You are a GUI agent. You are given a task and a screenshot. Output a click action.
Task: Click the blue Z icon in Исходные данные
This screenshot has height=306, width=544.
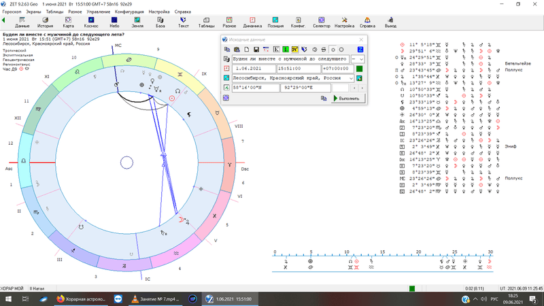click(360, 50)
